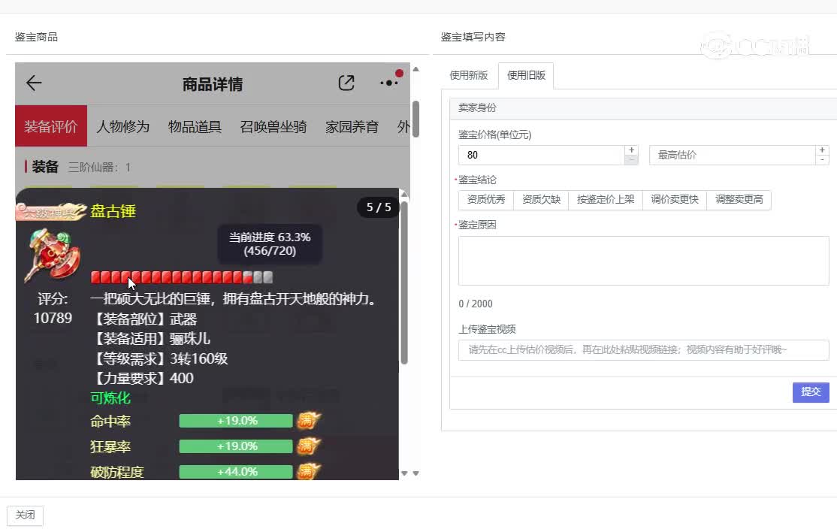Click the 最高估价 input field
Screen dimensions: 837x532
pyautogui.click(x=733, y=155)
